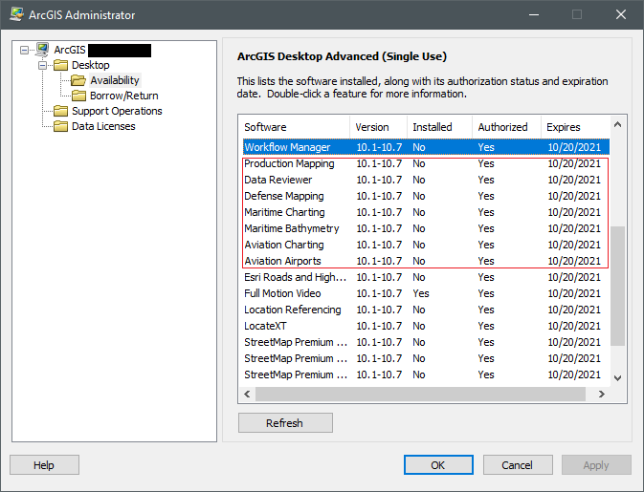This screenshot has height=492, width=644.
Task: Sort by the Version column header
Action: click(x=378, y=127)
